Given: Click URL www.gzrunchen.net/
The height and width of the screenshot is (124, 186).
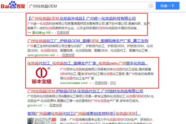Looking at the screenshot, I should click(x=41, y=55).
